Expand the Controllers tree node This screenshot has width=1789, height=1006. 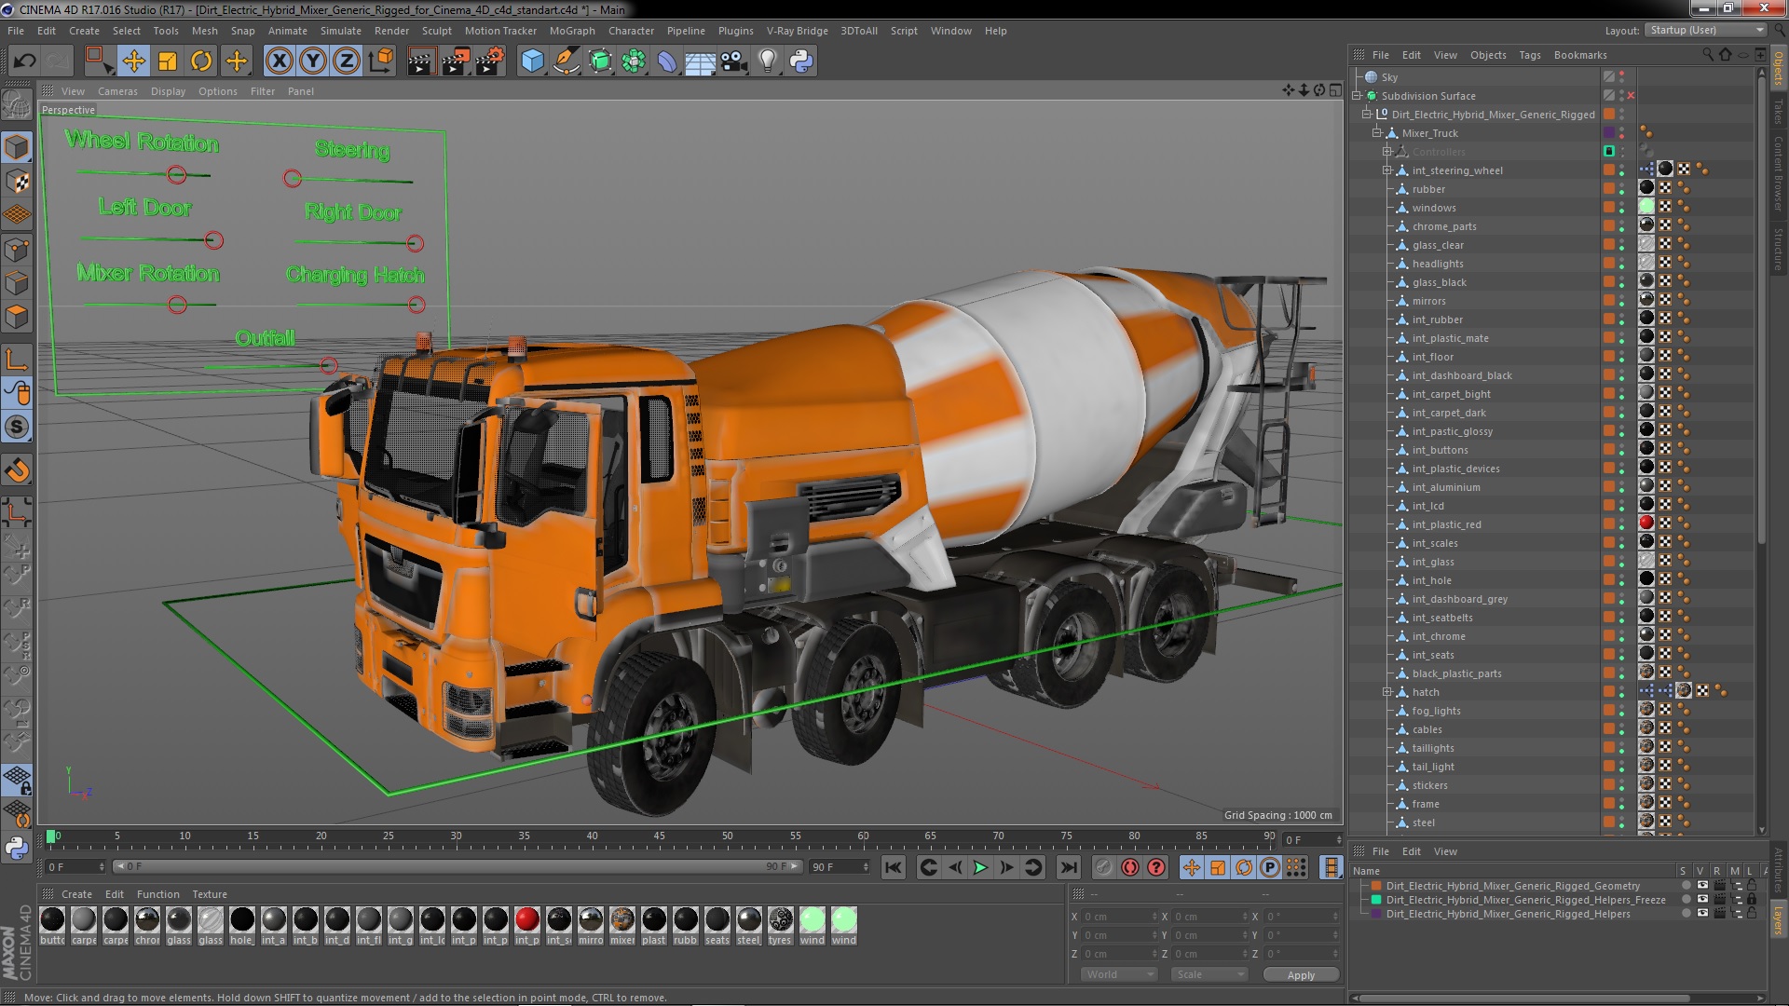click(x=1387, y=152)
